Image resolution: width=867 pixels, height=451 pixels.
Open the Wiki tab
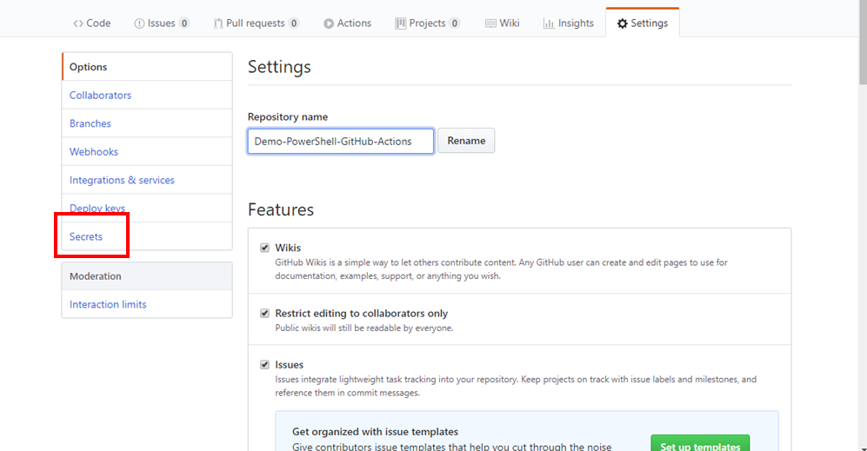coord(502,23)
